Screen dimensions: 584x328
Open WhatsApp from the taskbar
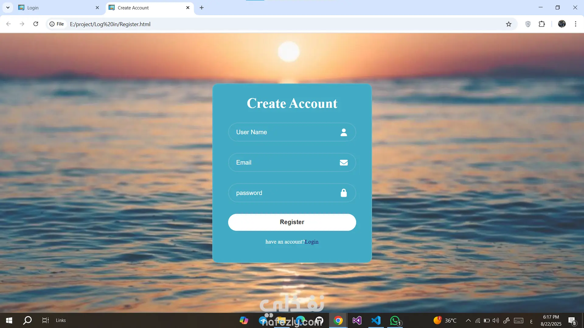click(x=395, y=320)
